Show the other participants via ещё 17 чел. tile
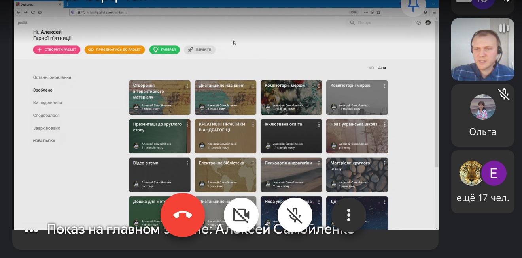 [x=483, y=182]
